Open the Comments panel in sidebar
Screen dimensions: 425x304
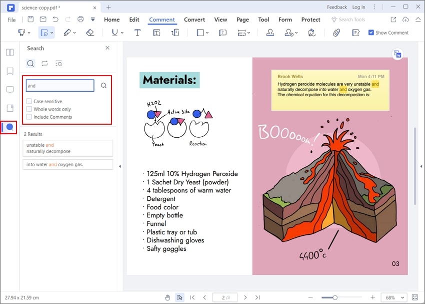pos(10,90)
